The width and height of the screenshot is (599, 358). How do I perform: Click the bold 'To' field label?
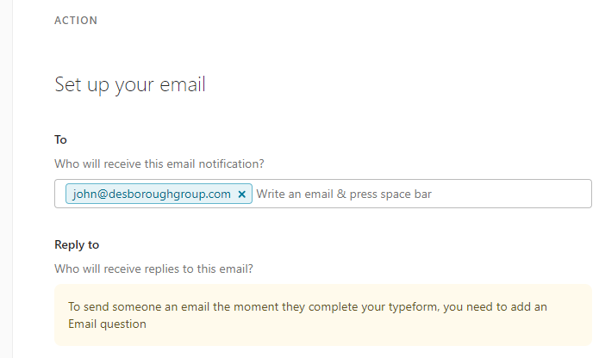60,140
